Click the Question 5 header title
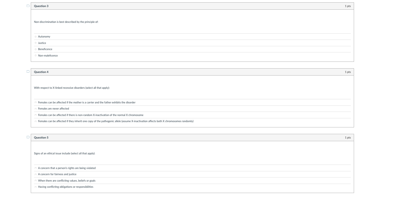The width and height of the screenshot is (403, 198). pyautogui.click(x=41, y=138)
